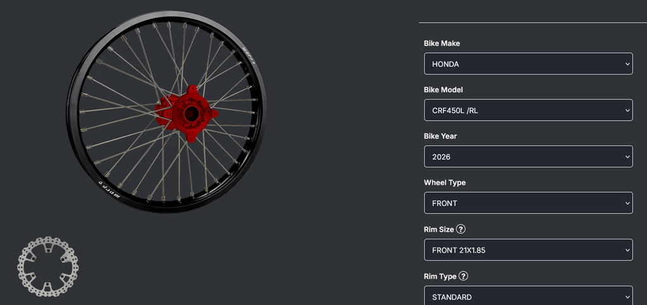Click the help icon next to Rim Size

461,229
